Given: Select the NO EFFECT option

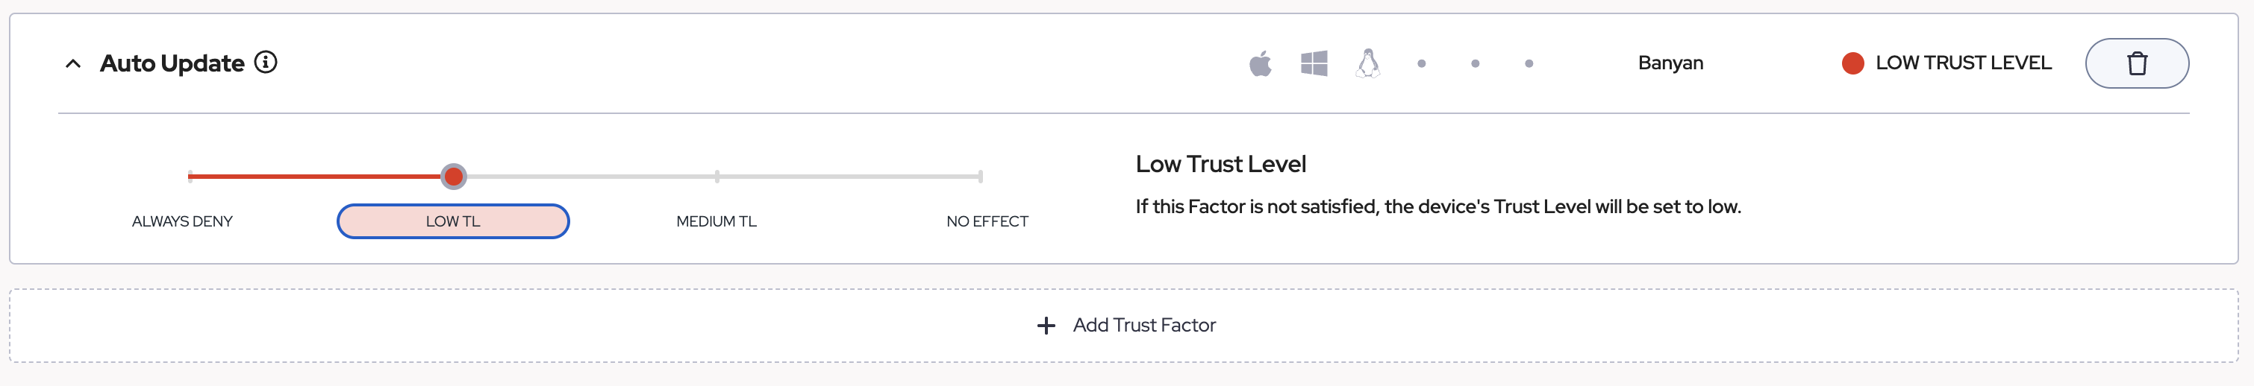Looking at the screenshot, I should pos(987,222).
